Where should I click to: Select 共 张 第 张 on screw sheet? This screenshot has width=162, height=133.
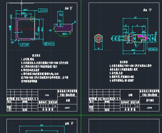pyautogui.click(x=130, y=110)
